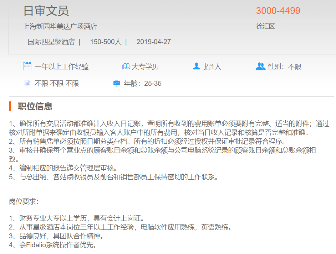The width and height of the screenshot is (336, 254).
Task: Click the 年龄：25-35 age requirement text
Action: coord(143,84)
